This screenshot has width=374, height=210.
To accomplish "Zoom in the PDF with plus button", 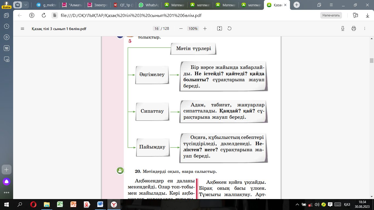I will (x=205, y=28).
